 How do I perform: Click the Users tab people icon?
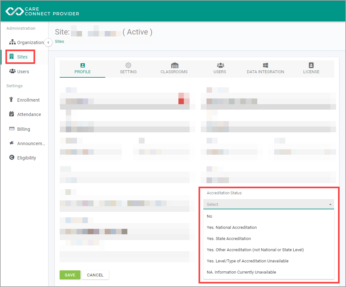tap(220, 65)
